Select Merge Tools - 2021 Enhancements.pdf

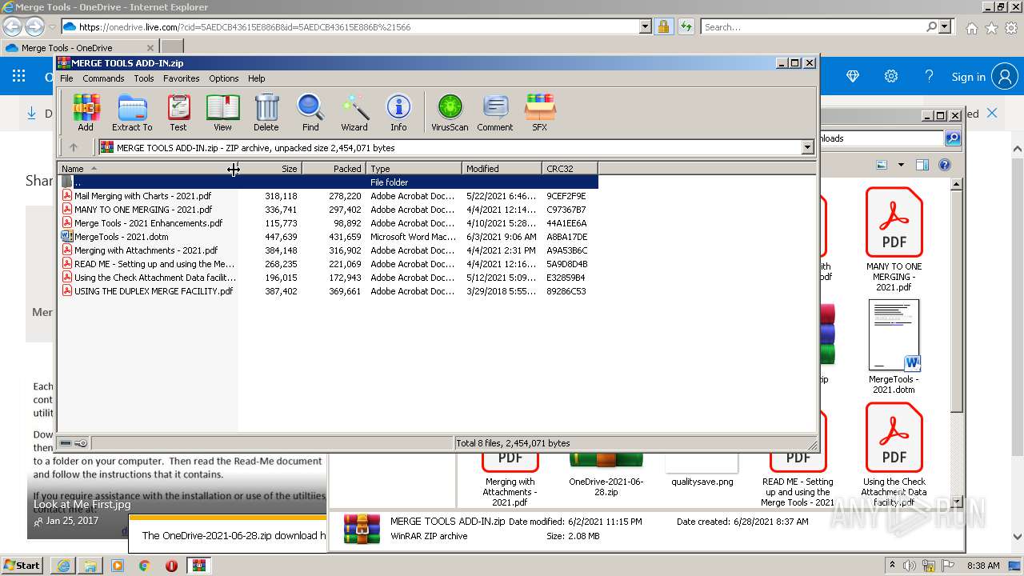click(328, 223)
